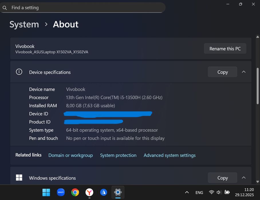Click the System type label
260x200 pixels.
point(41,130)
